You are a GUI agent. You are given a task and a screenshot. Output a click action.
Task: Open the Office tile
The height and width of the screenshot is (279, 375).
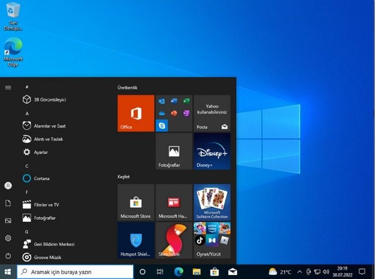[136, 113]
